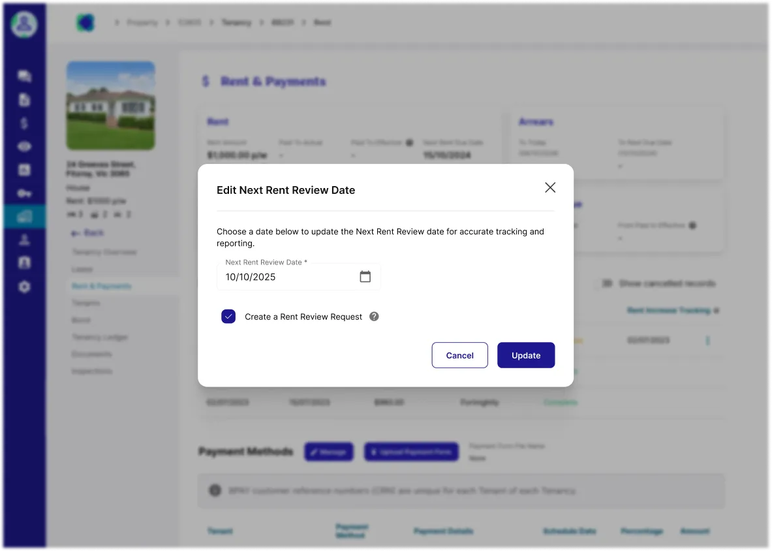This screenshot has height=551, width=772.
Task: Click the help icon beside Rent Review Request
Action: coord(374,317)
